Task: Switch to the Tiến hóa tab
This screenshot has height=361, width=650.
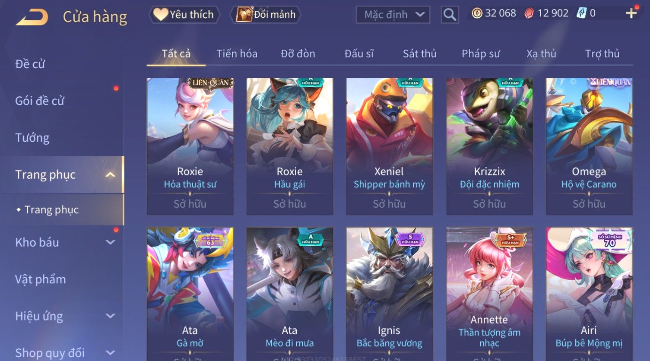Action: click(237, 54)
